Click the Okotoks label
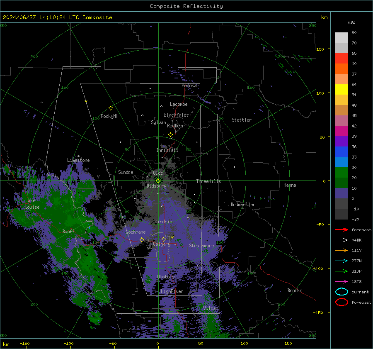This screenshot has width=373, height=349. pyautogui.click(x=166, y=277)
